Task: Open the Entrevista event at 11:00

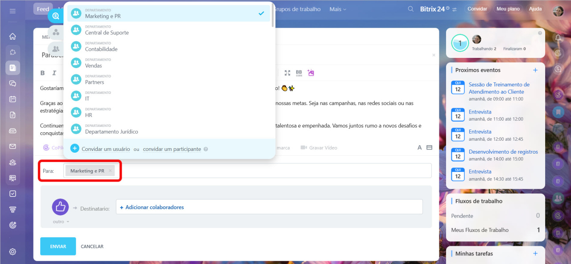Action: [480, 112]
